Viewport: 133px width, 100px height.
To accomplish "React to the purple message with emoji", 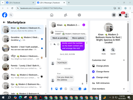I will tap(58, 44).
